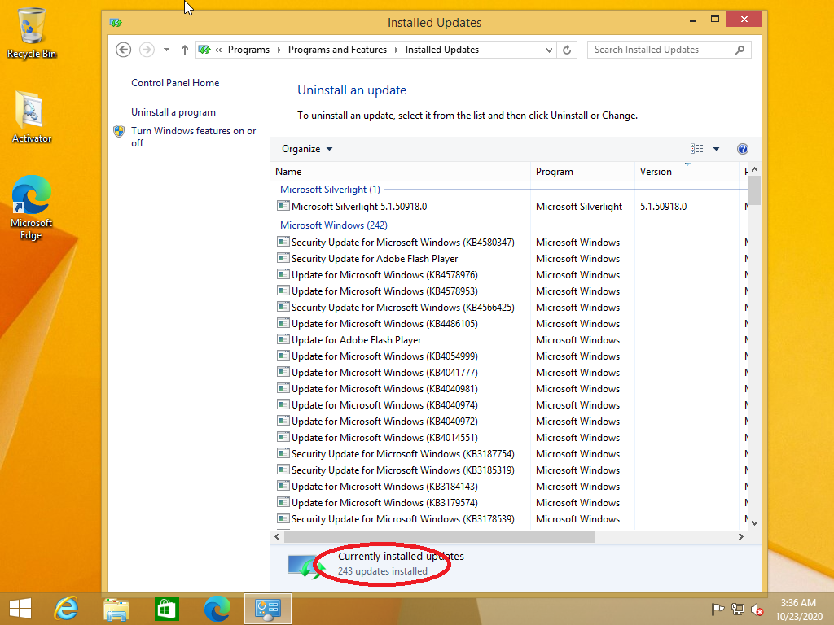
Task: Click the horizontal scrollbar thumb
Action: 439,537
